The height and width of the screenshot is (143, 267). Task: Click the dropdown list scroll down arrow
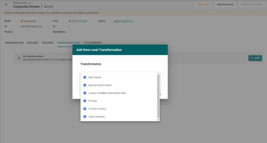[158, 120]
